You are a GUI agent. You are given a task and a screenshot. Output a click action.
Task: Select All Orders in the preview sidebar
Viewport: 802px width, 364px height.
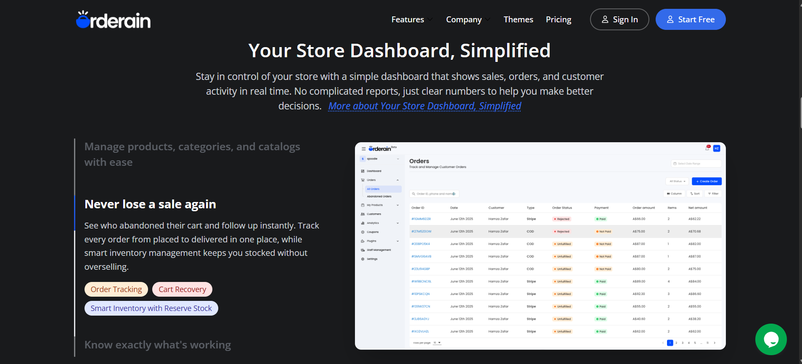click(x=383, y=189)
